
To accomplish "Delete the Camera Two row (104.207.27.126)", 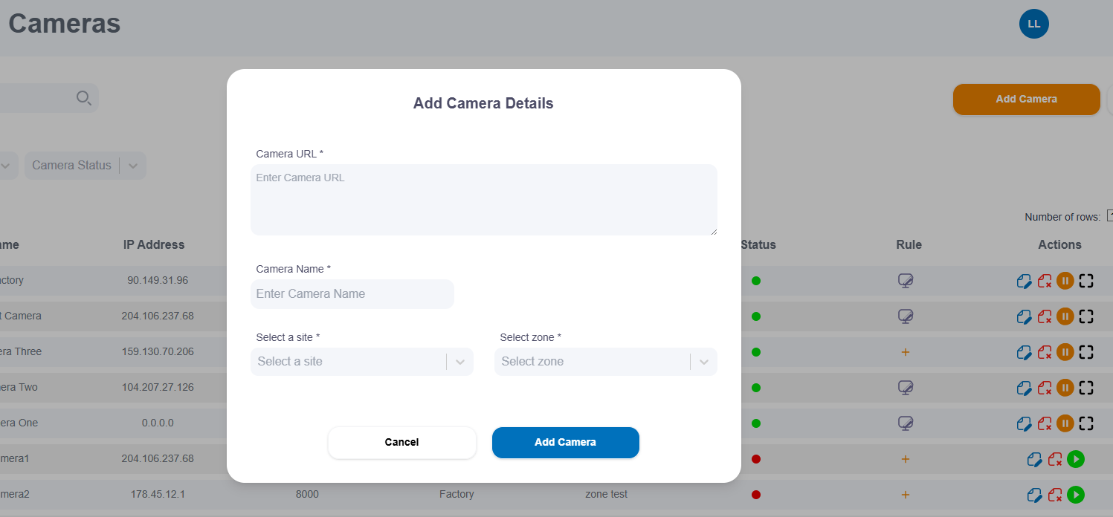I will [x=1045, y=388].
